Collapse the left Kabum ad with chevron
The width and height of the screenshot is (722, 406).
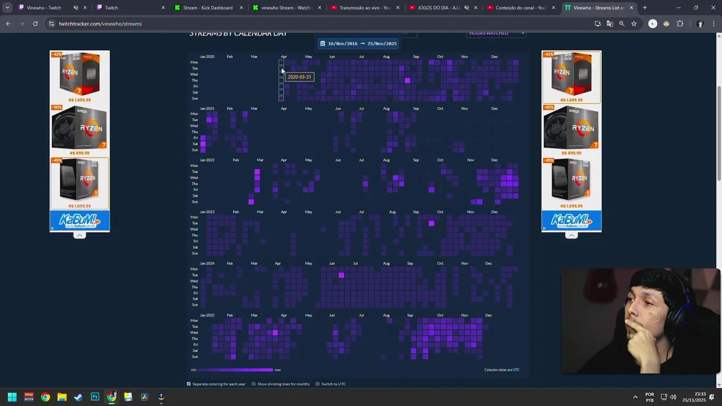[80, 235]
